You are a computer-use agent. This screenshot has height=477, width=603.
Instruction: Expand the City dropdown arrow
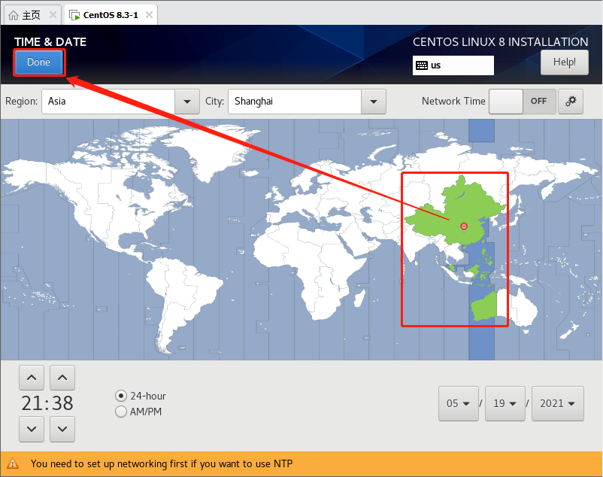[374, 102]
